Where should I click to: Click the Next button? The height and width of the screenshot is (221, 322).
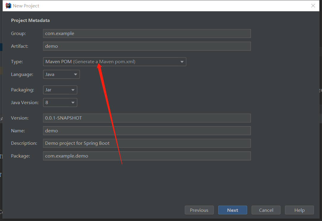click(x=232, y=210)
